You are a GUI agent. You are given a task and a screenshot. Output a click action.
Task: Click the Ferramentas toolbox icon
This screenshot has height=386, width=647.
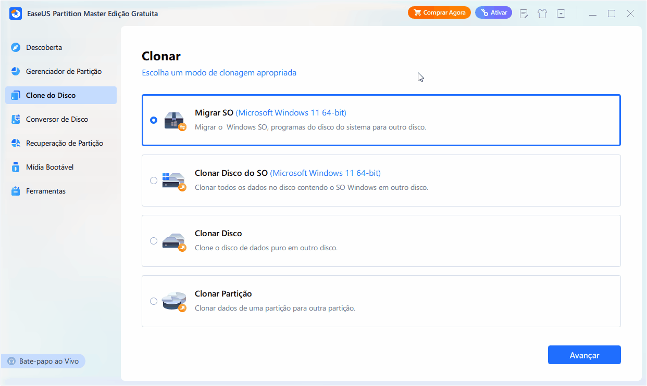point(16,191)
